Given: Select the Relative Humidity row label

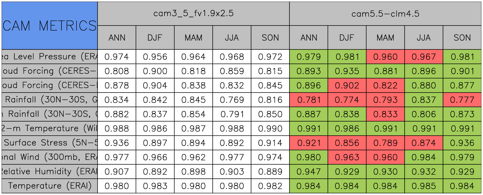Looking at the screenshot, I should tap(50, 172).
